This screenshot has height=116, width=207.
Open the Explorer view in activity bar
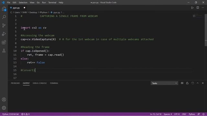(4, 9)
